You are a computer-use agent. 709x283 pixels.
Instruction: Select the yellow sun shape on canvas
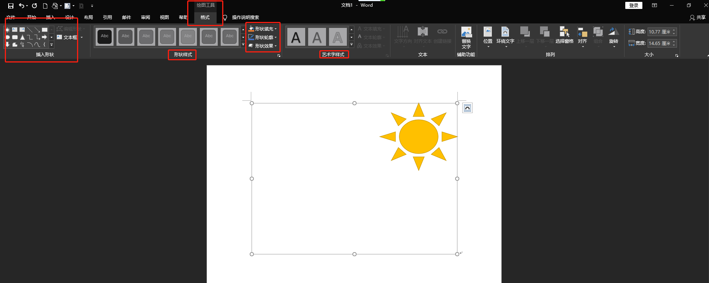(419, 137)
